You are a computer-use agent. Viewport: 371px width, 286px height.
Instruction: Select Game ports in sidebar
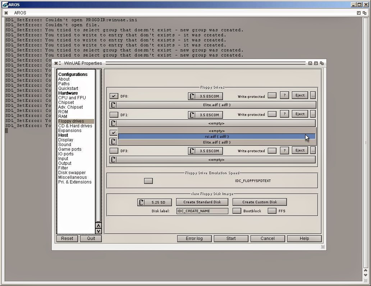pos(70,149)
